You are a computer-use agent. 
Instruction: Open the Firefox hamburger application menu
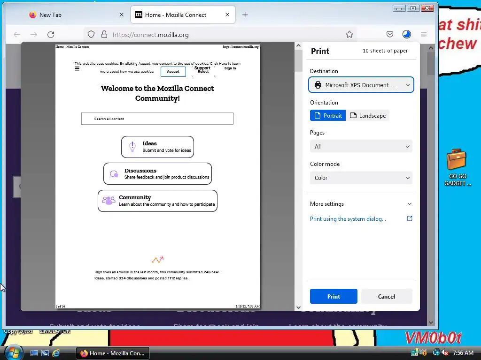coord(424,34)
